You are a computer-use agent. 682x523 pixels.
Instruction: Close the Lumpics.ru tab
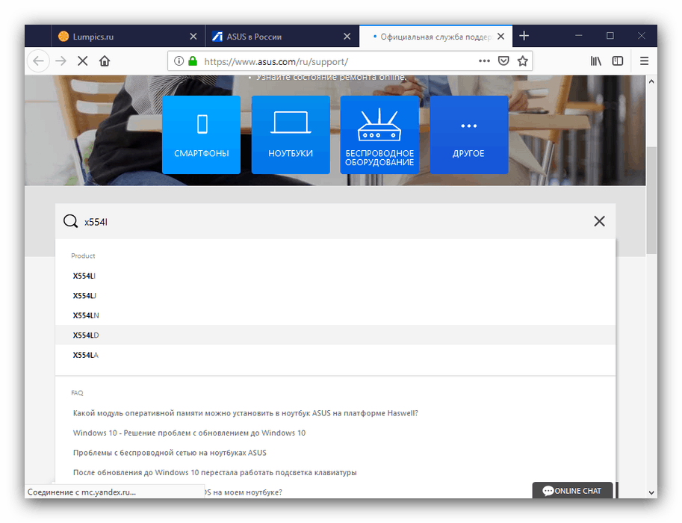click(x=193, y=37)
